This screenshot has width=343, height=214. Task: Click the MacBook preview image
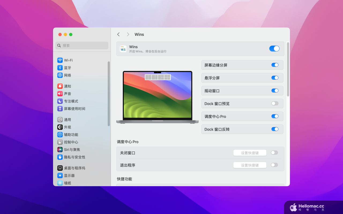[x=158, y=97]
